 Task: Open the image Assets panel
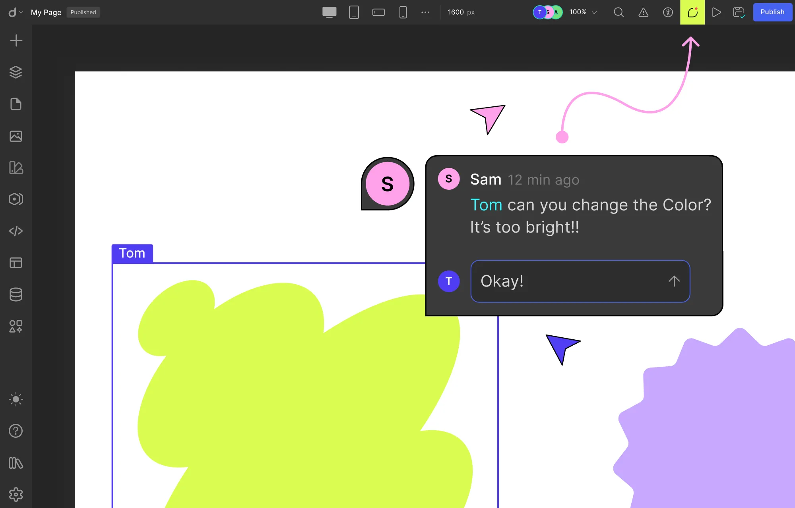pos(16,136)
